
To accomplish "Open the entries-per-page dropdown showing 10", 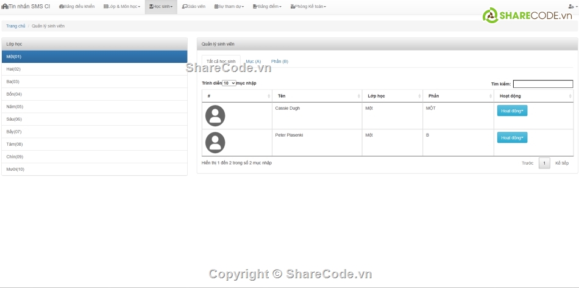I will pos(229,83).
